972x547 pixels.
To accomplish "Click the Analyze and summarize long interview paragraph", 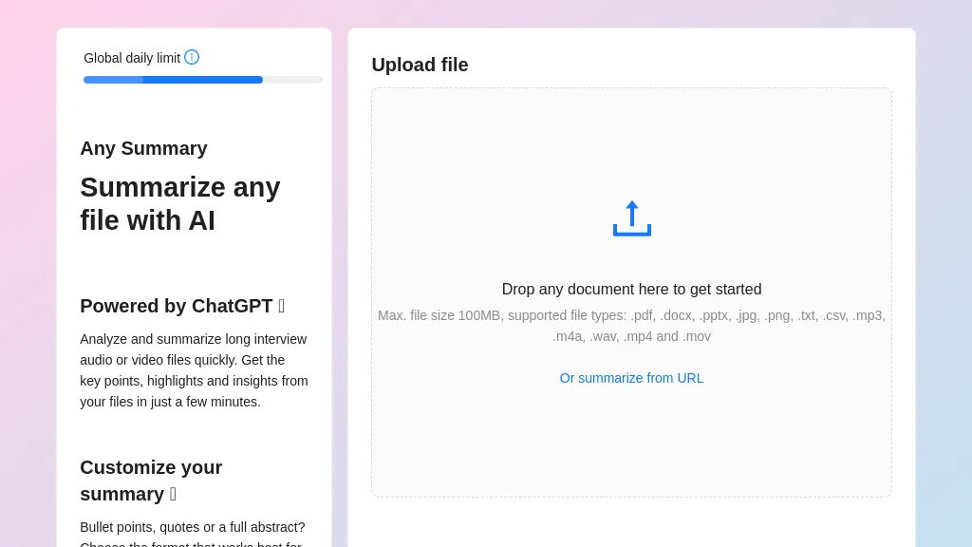I will pos(194,370).
